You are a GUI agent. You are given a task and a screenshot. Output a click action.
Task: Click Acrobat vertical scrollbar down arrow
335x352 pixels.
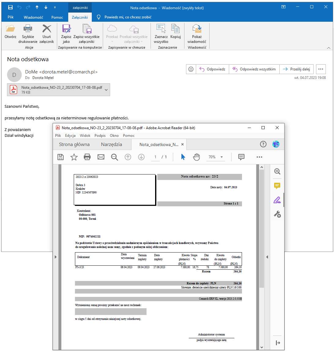(262, 347)
